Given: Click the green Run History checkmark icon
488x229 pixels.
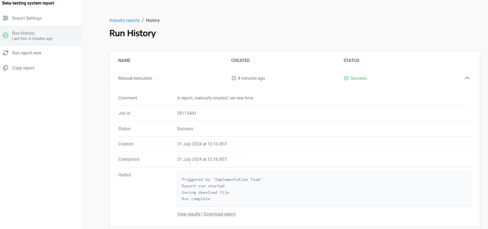Looking at the screenshot, I should tap(6, 36).
